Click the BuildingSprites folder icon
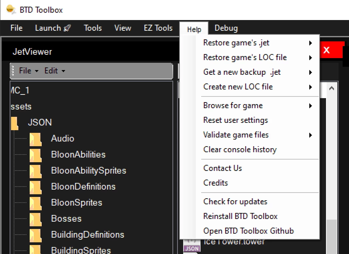 (x=36, y=250)
